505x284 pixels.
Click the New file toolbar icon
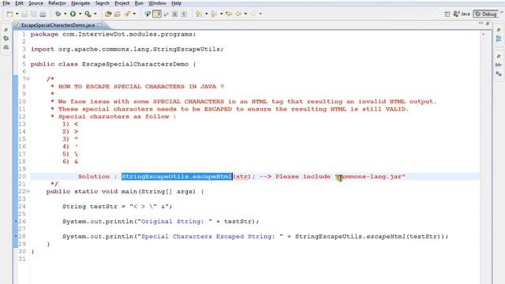click(x=10, y=14)
